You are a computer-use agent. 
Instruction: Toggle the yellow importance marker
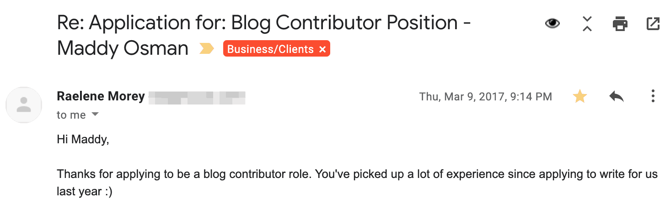click(207, 49)
